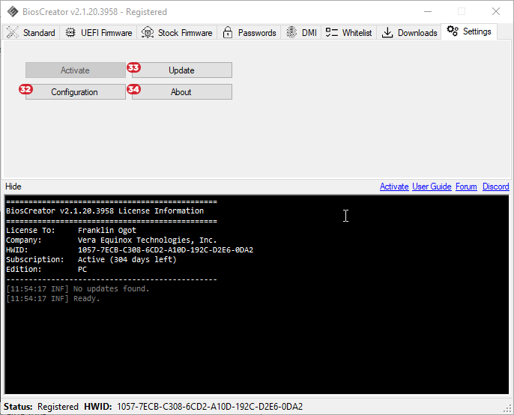Open the UEFI Firmware tab
This screenshot has width=514, height=415.
pos(98,32)
